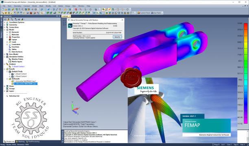Viewport: 249px width, 146px height.
Task: Collapse the Analysis Study node
Action: point(7,71)
